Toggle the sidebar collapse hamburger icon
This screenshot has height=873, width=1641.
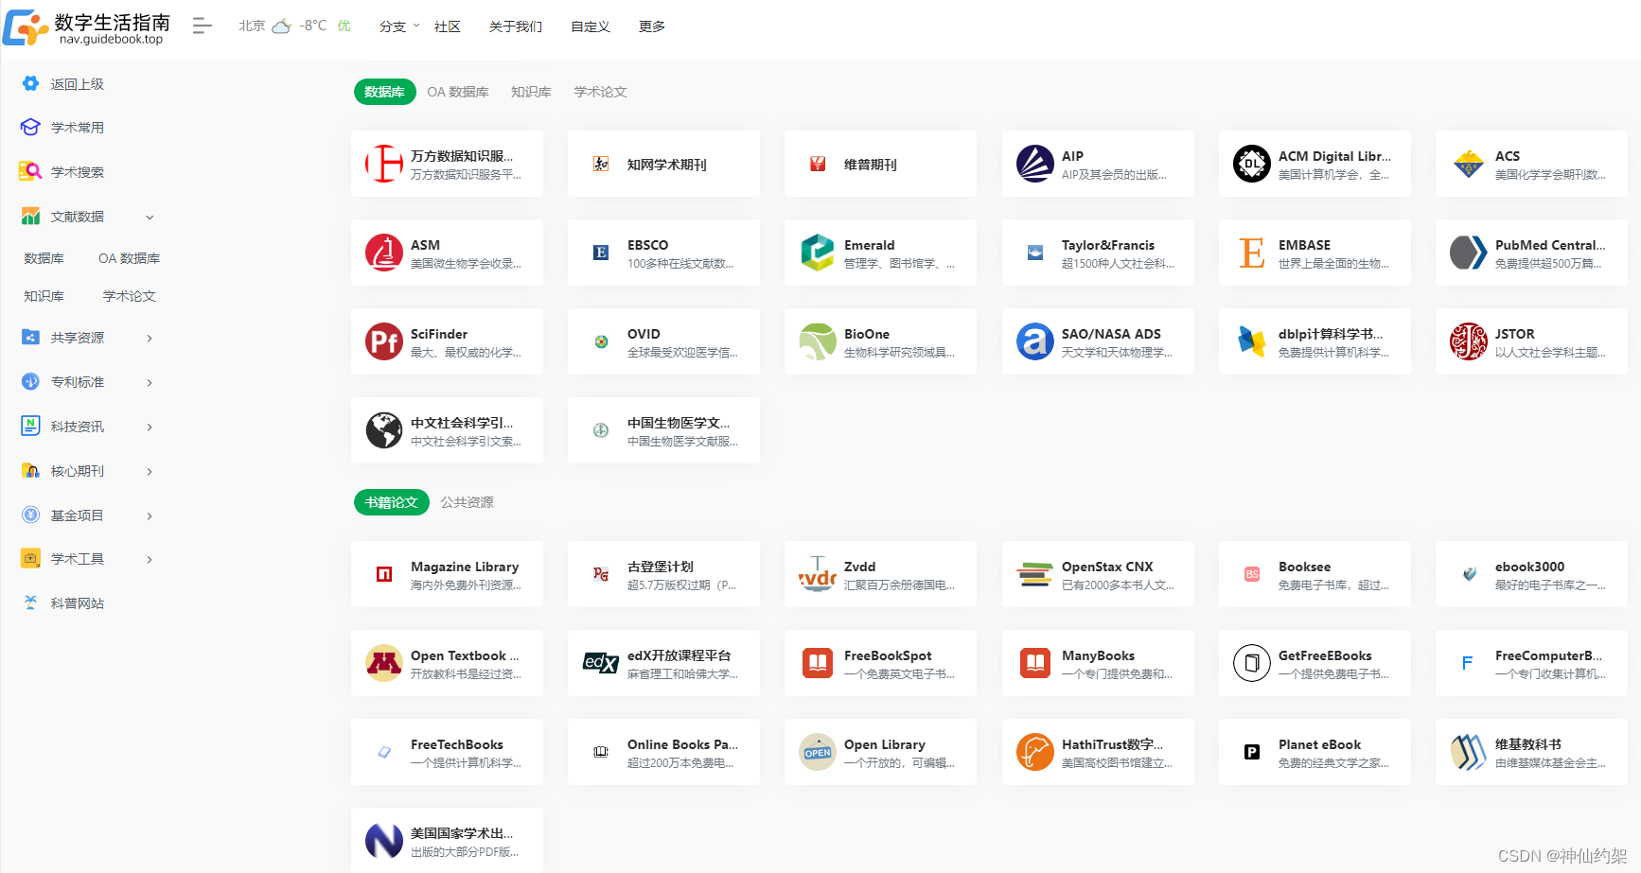202,26
